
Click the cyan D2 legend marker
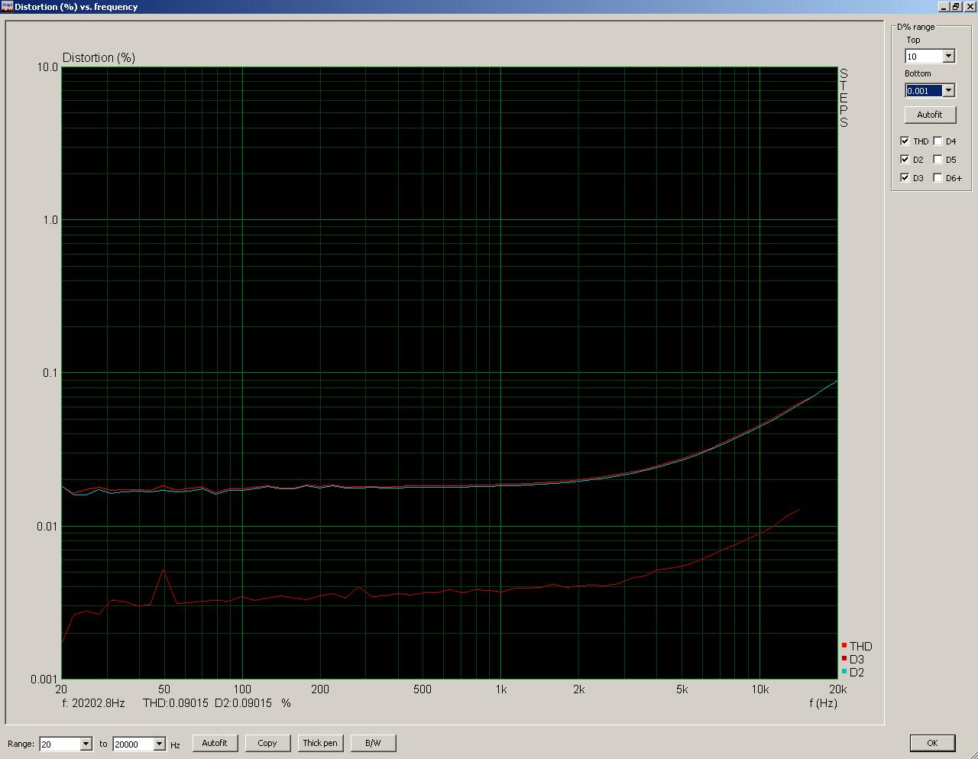pos(844,672)
